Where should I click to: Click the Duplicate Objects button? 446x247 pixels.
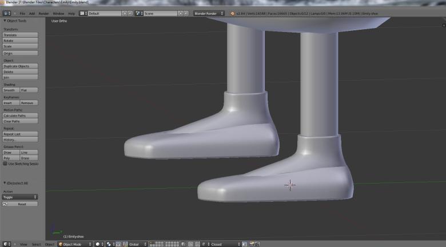click(x=20, y=66)
